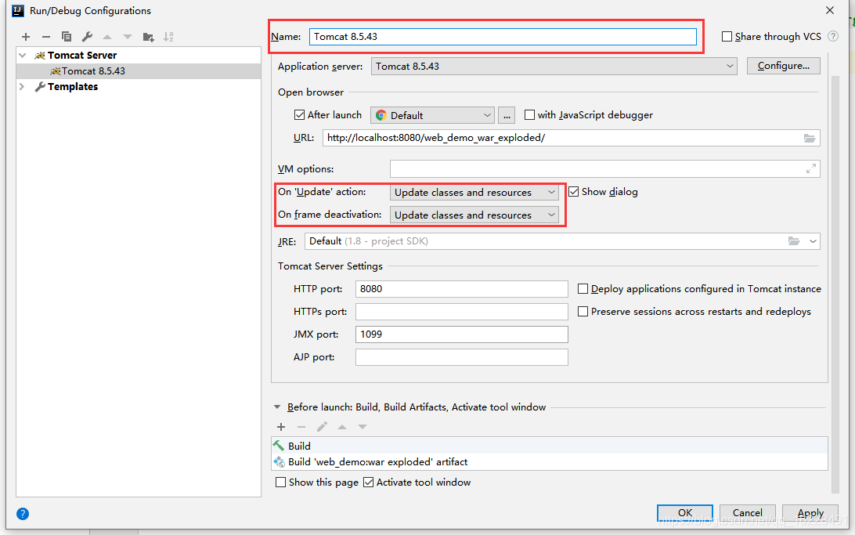Open the On frame deactivation dropdown
This screenshot has height=535, width=855.
click(474, 215)
